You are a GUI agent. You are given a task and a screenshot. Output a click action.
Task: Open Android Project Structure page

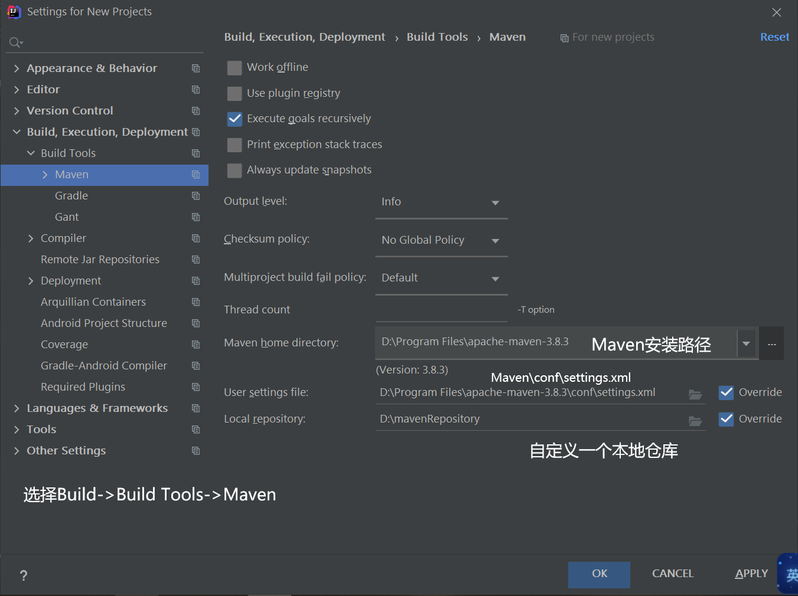click(x=104, y=323)
